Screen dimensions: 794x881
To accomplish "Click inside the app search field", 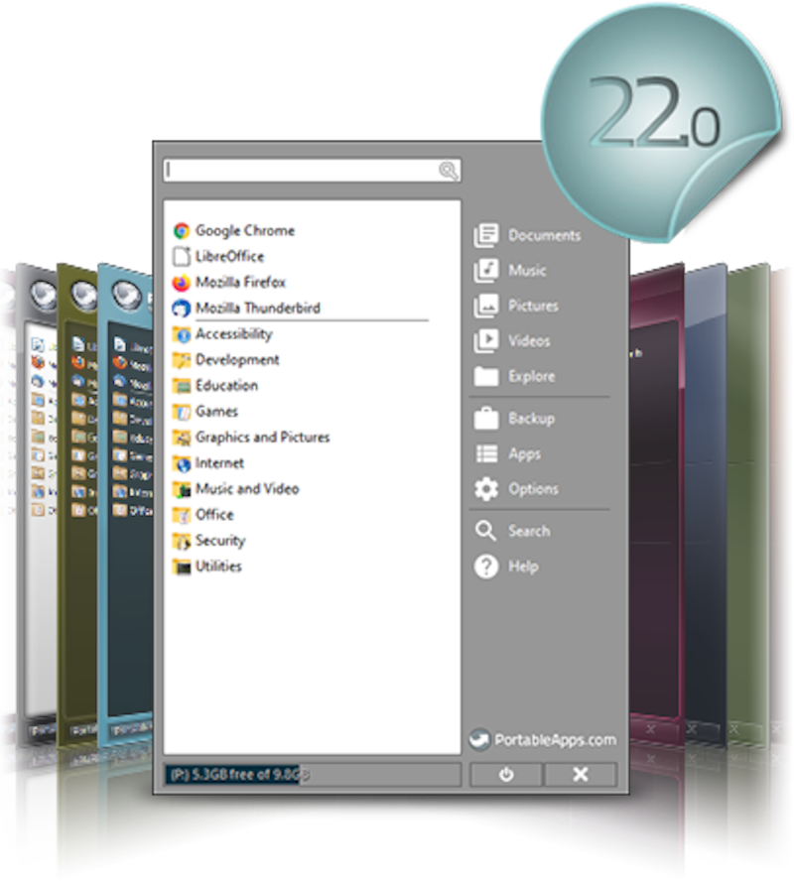I will [x=298, y=170].
